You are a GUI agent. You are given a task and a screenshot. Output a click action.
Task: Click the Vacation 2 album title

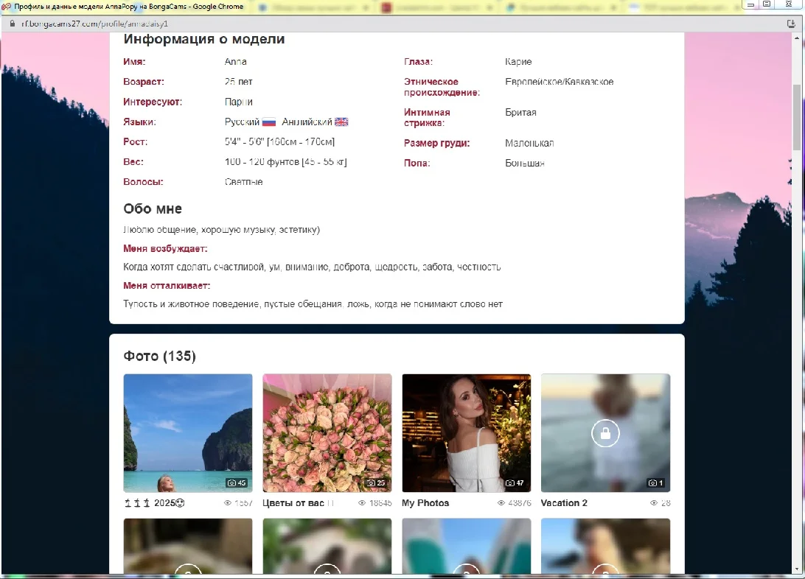point(564,503)
